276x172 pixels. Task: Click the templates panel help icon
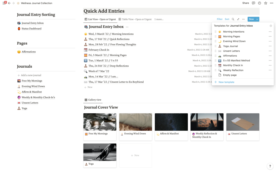click(271, 26)
